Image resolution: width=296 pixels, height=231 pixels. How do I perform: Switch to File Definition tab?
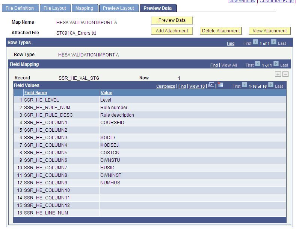pyautogui.click(x=20, y=8)
